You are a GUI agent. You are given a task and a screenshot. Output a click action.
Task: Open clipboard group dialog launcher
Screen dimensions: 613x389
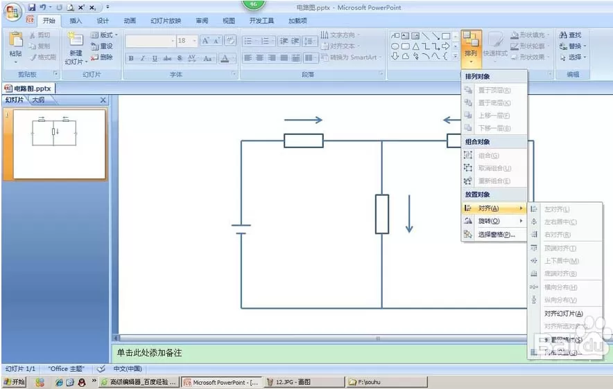click(56, 73)
